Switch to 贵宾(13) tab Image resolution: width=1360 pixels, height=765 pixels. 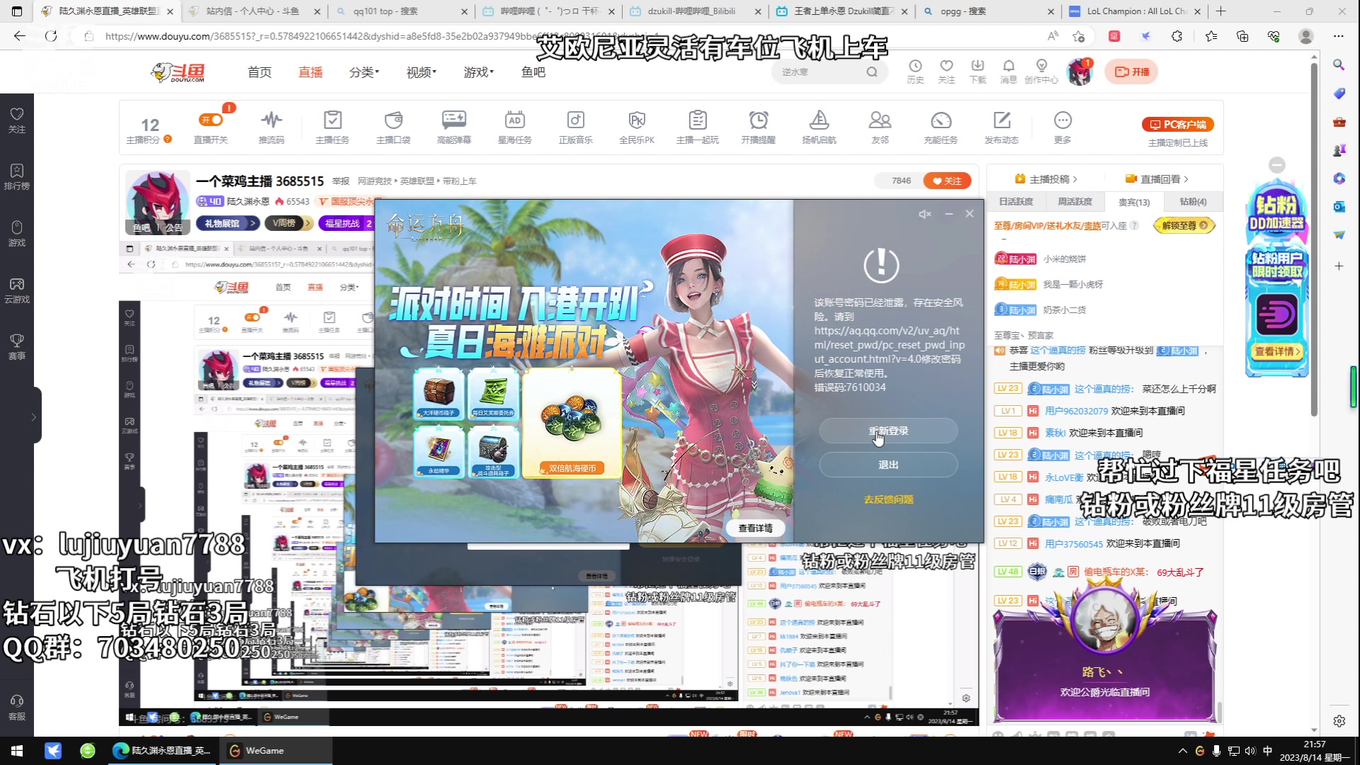[1133, 202]
